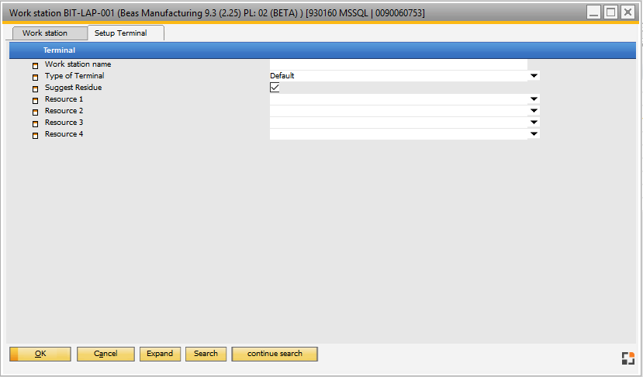Uncheck the Suggest Residue checkbox

point(275,88)
